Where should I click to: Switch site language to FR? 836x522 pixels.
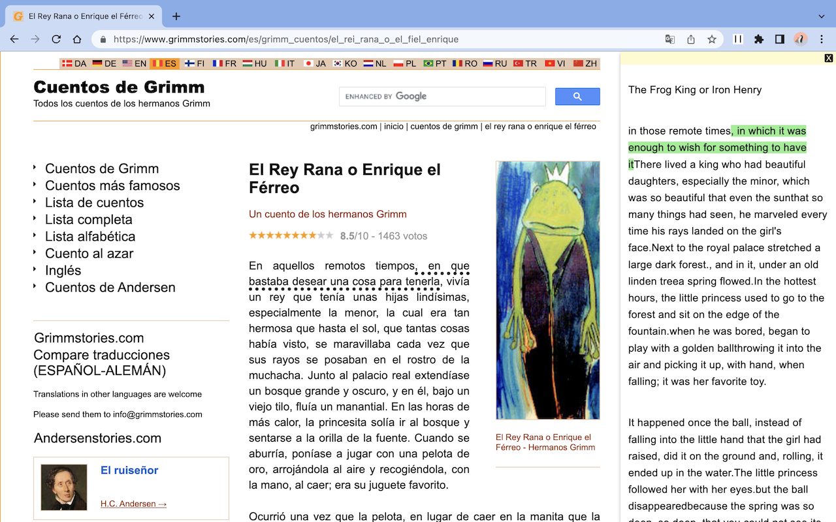click(224, 63)
